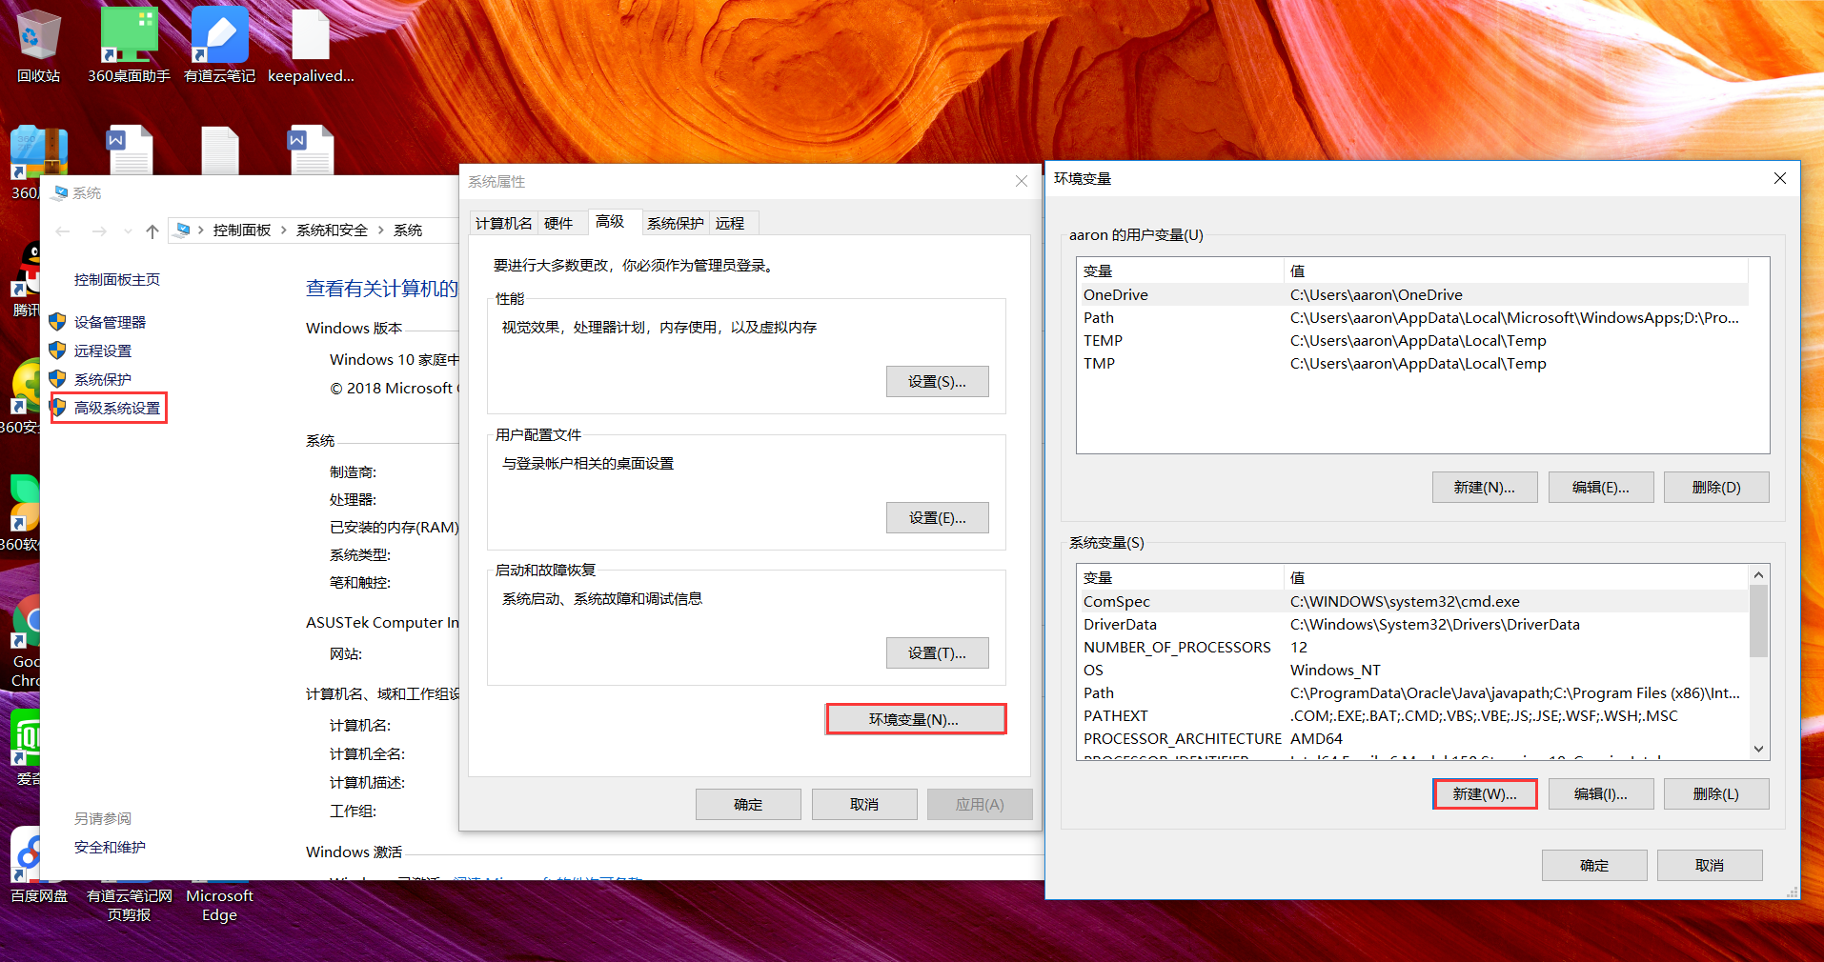Click the up arrow in System window
The image size is (1824, 962).
click(152, 230)
